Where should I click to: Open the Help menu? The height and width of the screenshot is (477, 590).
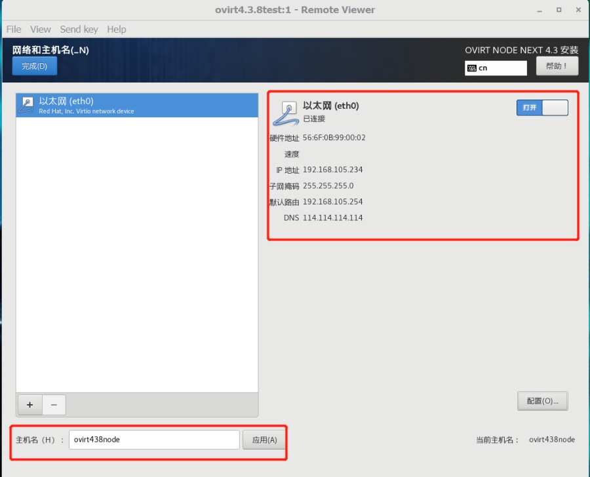click(116, 29)
